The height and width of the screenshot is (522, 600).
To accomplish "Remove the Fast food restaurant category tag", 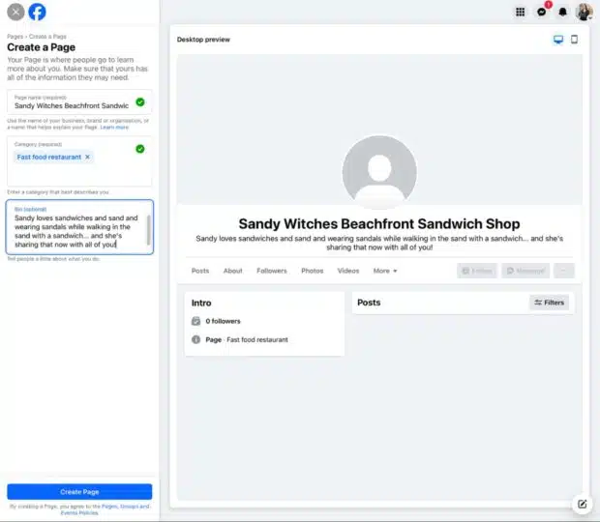I will 87,157.
